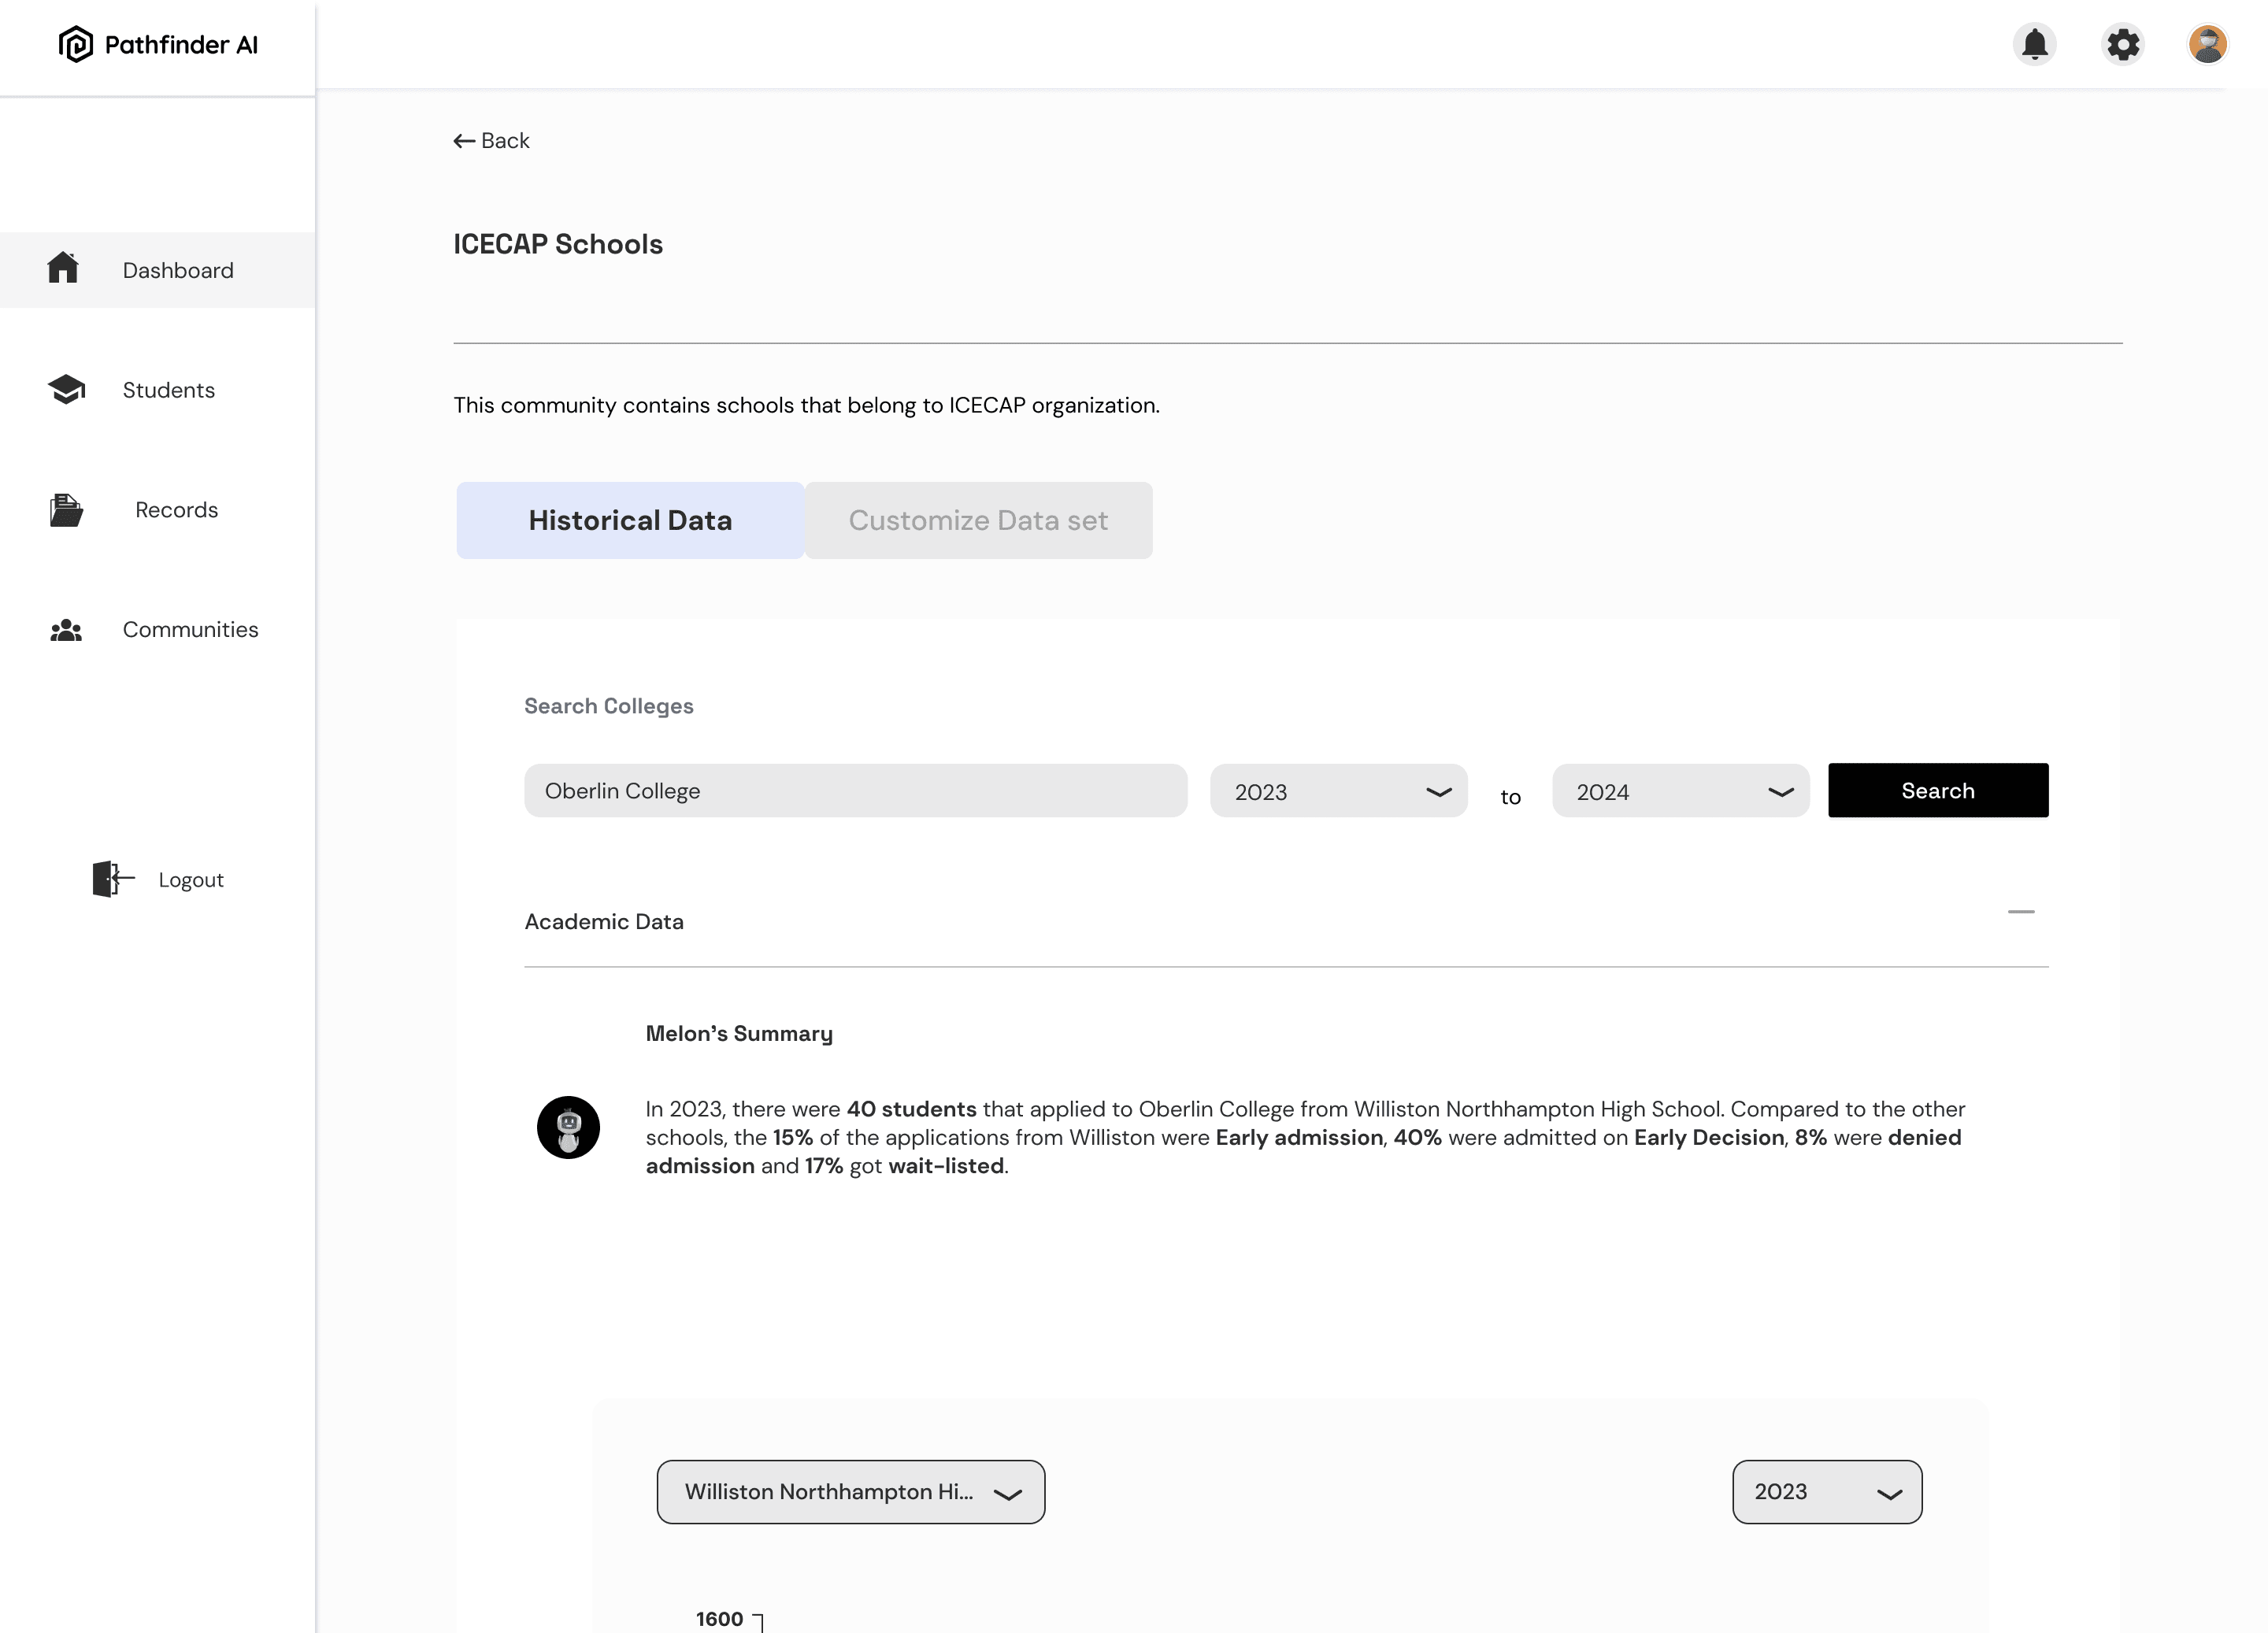This screenshot has width=2268, height=1633.
Task: Open settings gear icon
Action: pyautogui.click(x=2122, y=44)
